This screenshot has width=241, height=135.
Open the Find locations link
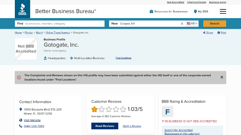click(123, 58)
